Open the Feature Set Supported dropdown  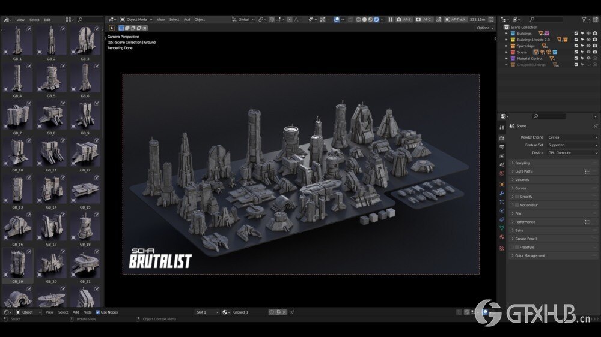click(572, 145)
